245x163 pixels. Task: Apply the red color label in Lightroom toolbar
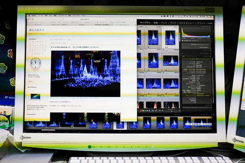[x=141, y=110]
